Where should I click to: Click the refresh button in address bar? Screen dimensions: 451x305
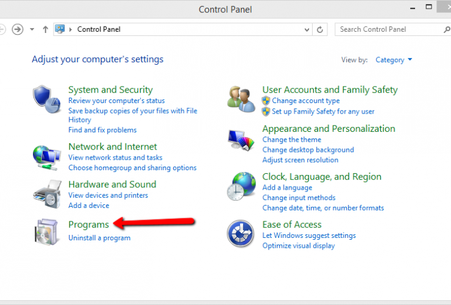[321, 29]
